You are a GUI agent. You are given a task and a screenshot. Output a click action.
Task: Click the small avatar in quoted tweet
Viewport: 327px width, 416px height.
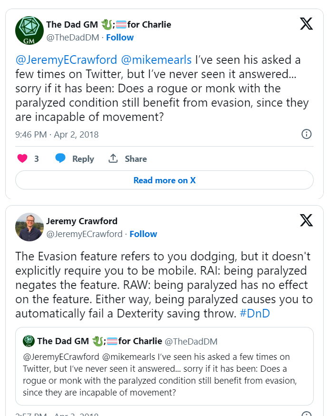click(29, 341)
